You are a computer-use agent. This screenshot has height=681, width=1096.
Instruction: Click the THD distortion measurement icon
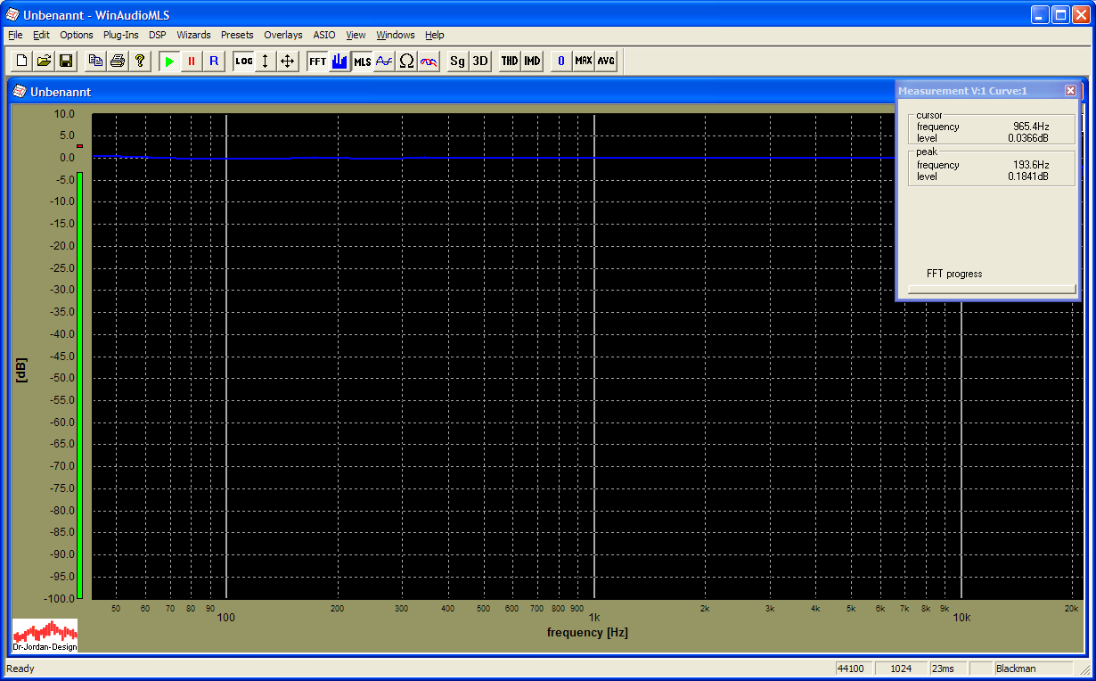[x=509, y=62]
